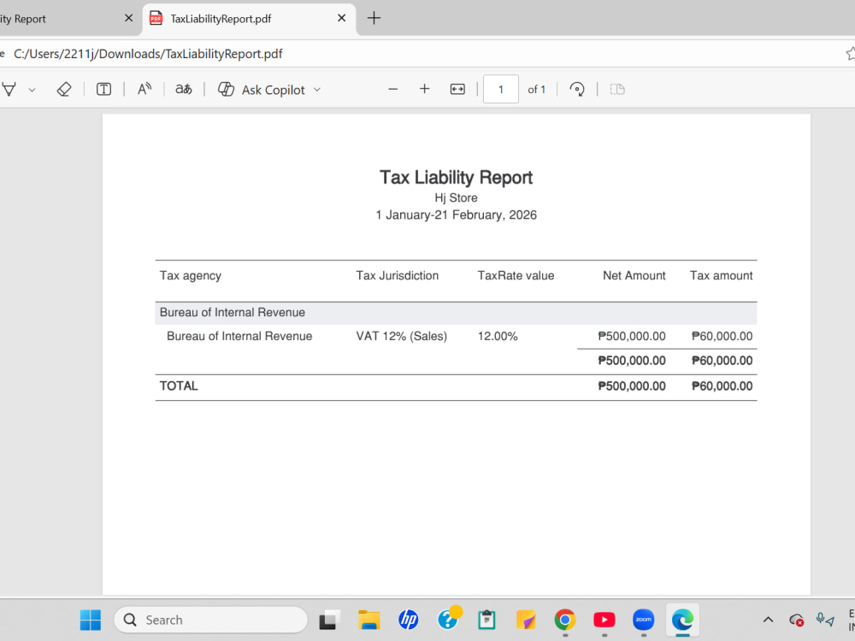This screenshot has height=641, width=855.
Task: Click the Microsoft Edge taskbar icon
Action: [682, 620]
